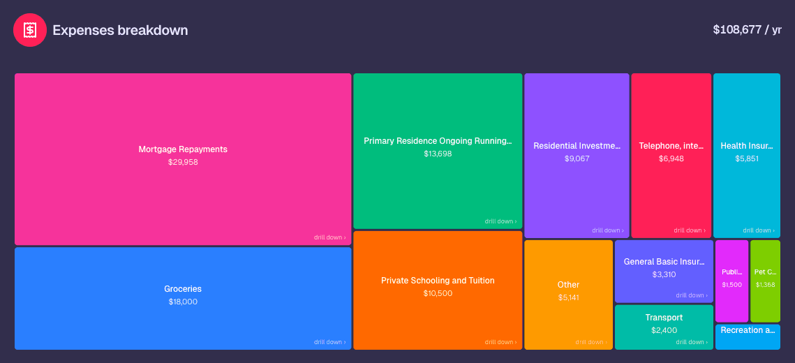Click the $2,400 transport amount
Image resolution: width=795 pixels, height=363 pixels.
point(664,330)
